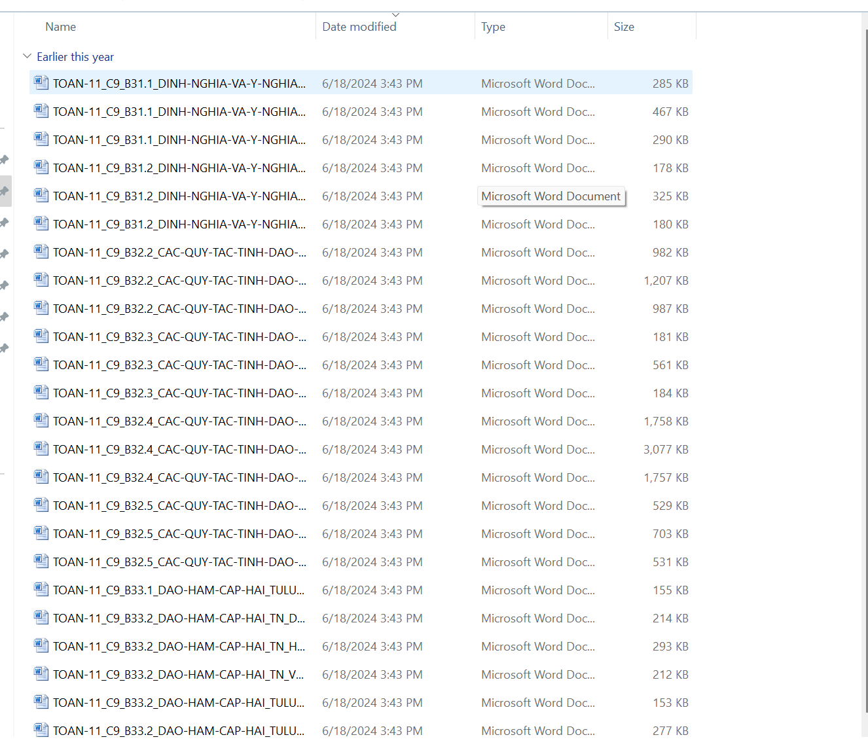This screenshot has width=868, height=752.
Task: Select file TOAN-11_C9_B33.2_DAO-HAM-CAP-HAI_TN_H...
Action: pyautogui.click(x=179, y=647)
